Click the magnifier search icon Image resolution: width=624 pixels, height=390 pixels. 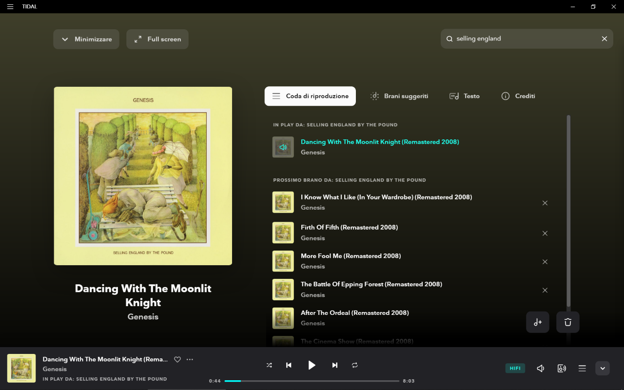(x=449, y=39)
